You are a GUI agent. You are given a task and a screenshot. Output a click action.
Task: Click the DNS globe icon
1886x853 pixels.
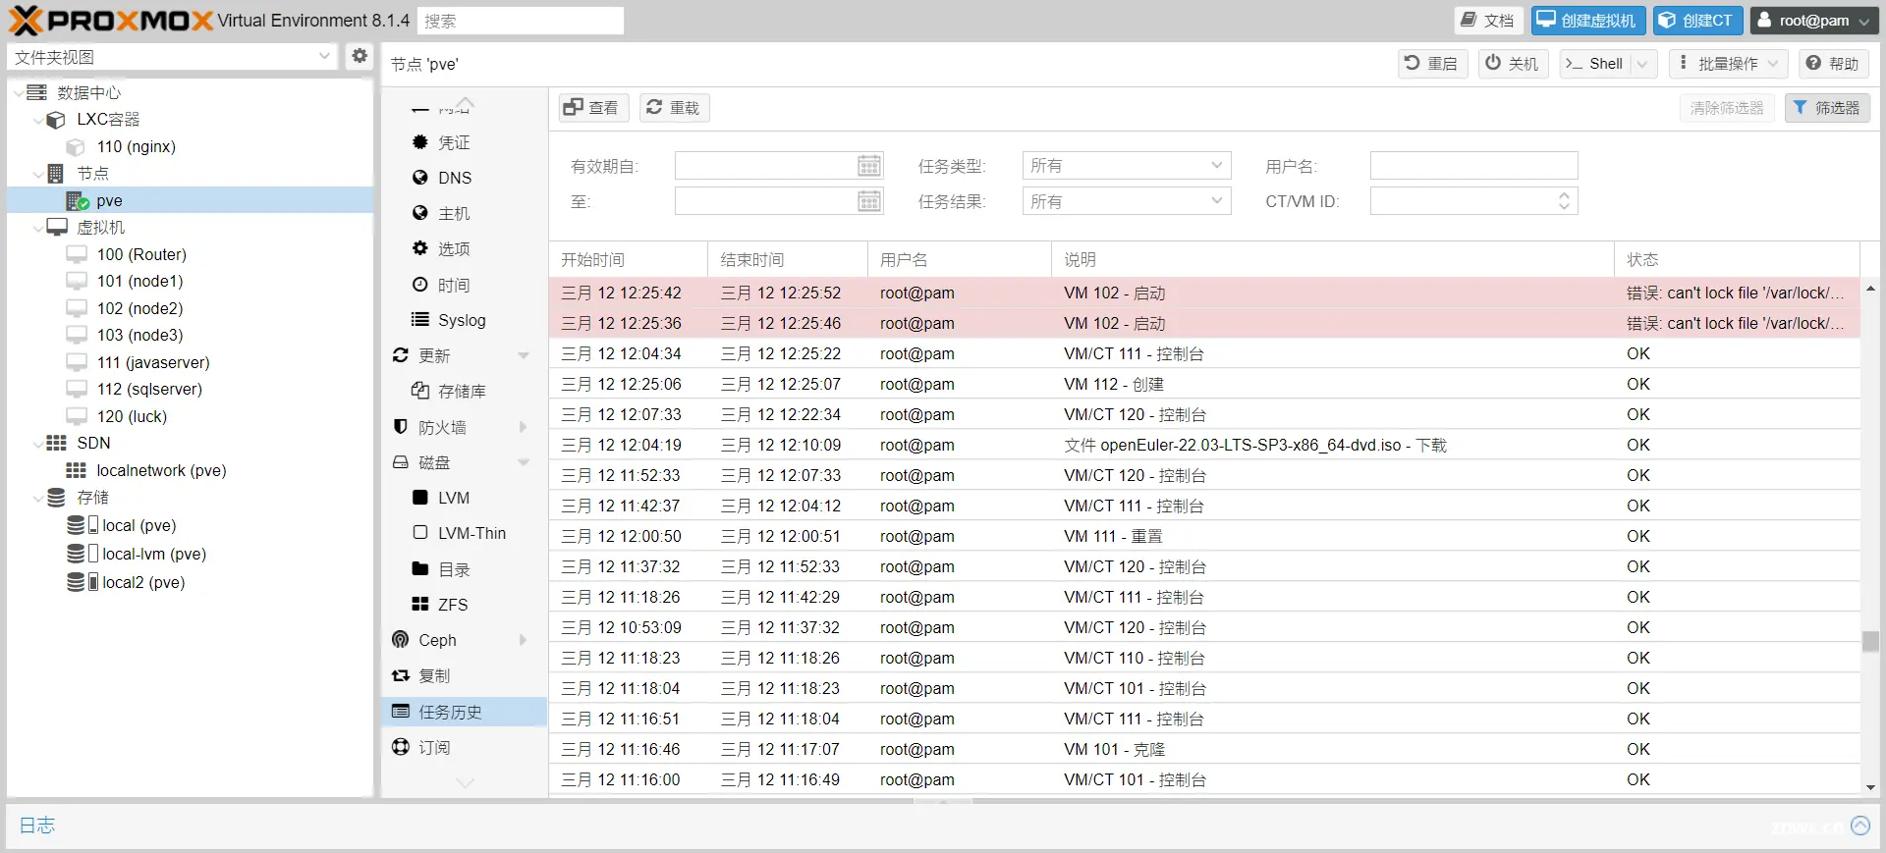coord(420,178)
